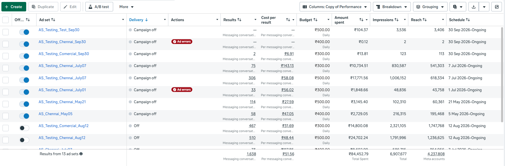Open Columns: Copy of Performance dropdown
This screenshot has height=166, width=505.
click(335, 7)
